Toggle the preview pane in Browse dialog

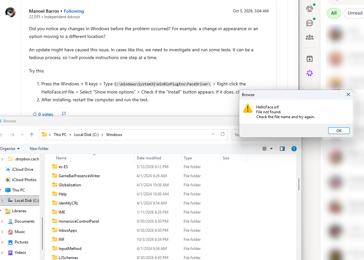[282, 149]
